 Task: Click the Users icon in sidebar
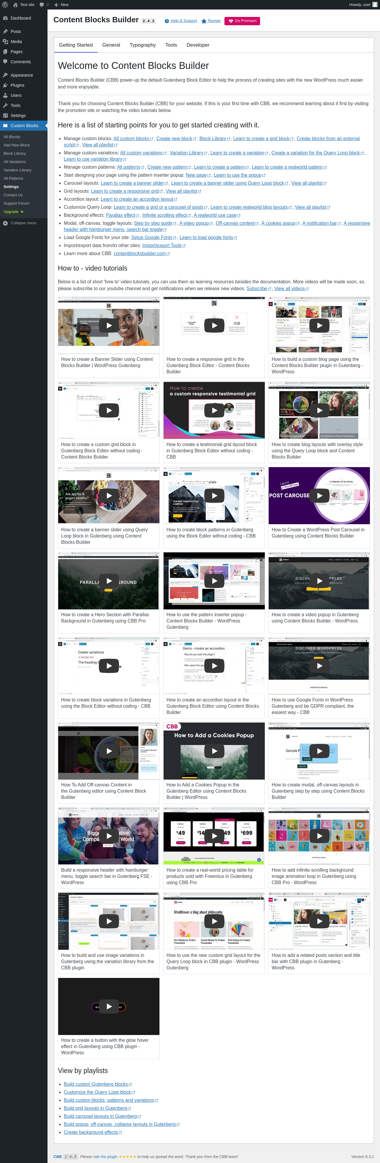[5, 95]
